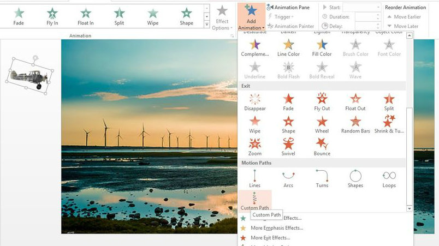The width and height of the screenshot is (439, 246).
Task: Choose Fade exit effect
Action: pos(288,103)
